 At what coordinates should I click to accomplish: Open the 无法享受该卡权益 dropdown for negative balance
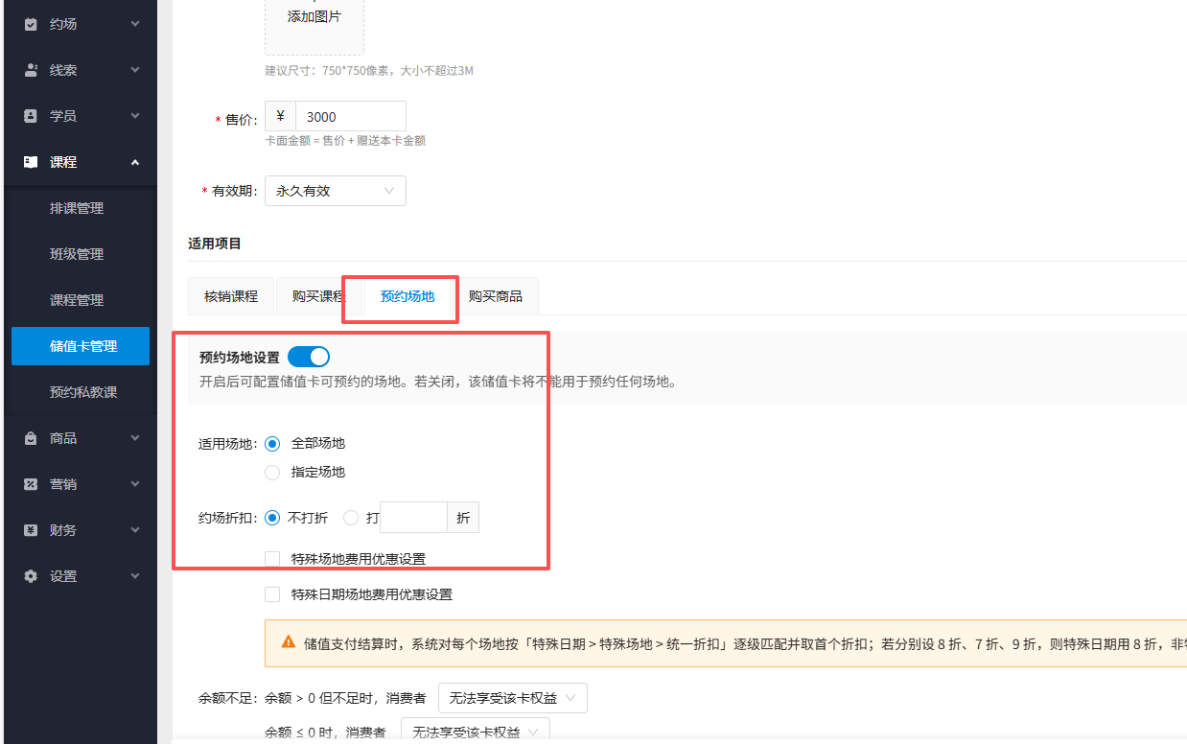click(x=475, y=731)
